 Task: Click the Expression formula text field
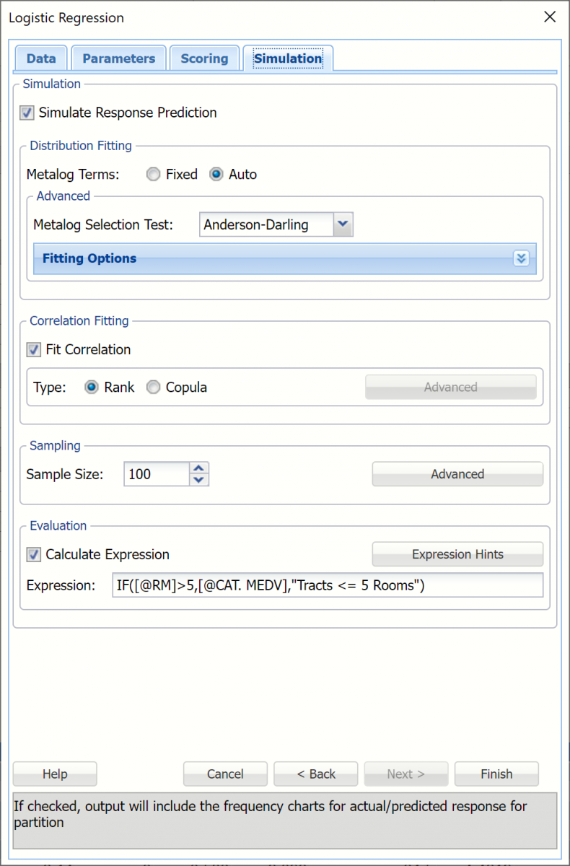point(327,585)
